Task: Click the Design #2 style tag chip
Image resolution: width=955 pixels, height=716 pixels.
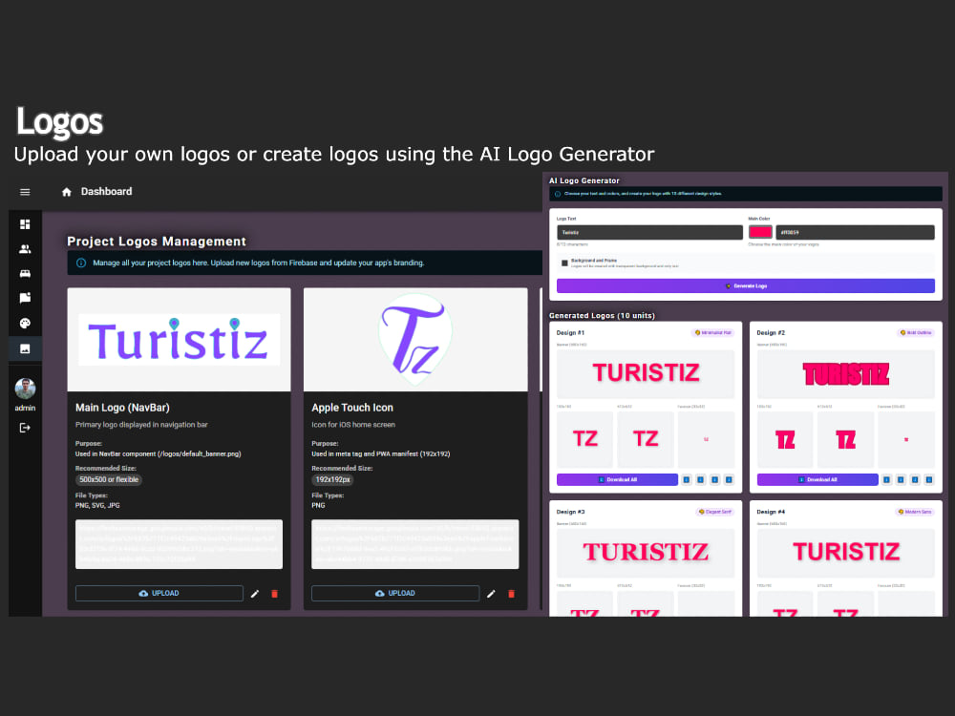Action: pos(916,333)
